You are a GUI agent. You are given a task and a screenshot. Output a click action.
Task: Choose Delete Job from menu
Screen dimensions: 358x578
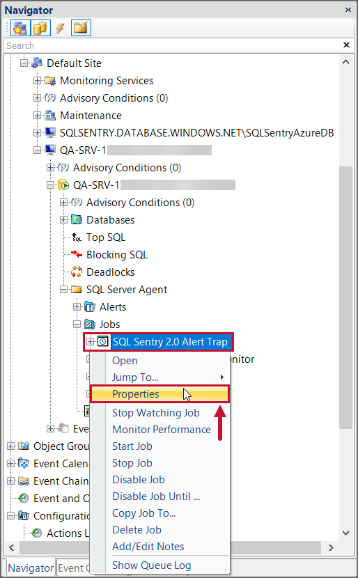click(x=159, y=530)
